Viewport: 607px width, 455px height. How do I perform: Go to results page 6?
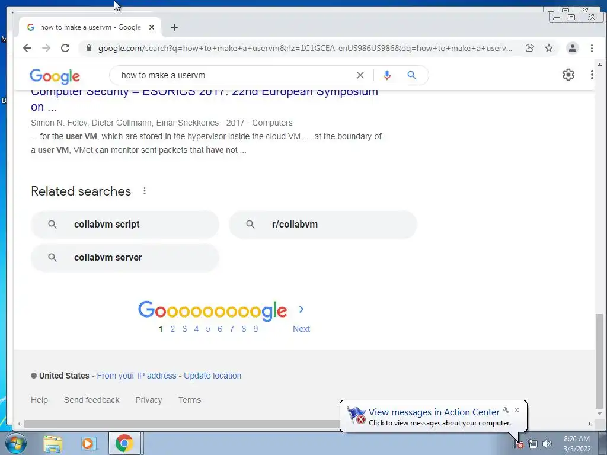[x=220, y=329]
